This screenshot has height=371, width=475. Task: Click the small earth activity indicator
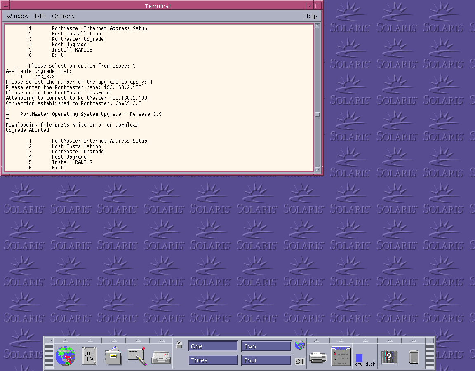pos(300,344)
